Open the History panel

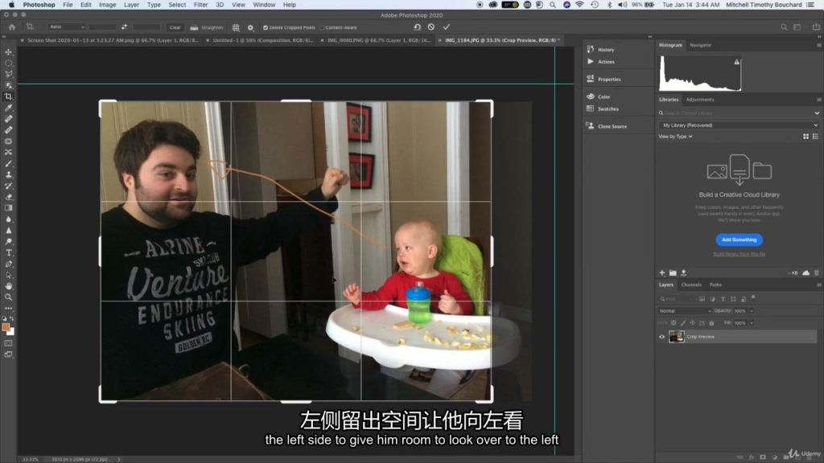pos(600,49)
